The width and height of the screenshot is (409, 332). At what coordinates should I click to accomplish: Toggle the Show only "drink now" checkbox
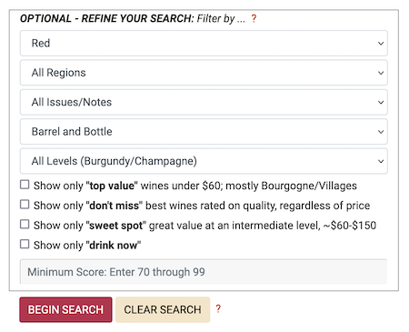[x=25, y=244]
